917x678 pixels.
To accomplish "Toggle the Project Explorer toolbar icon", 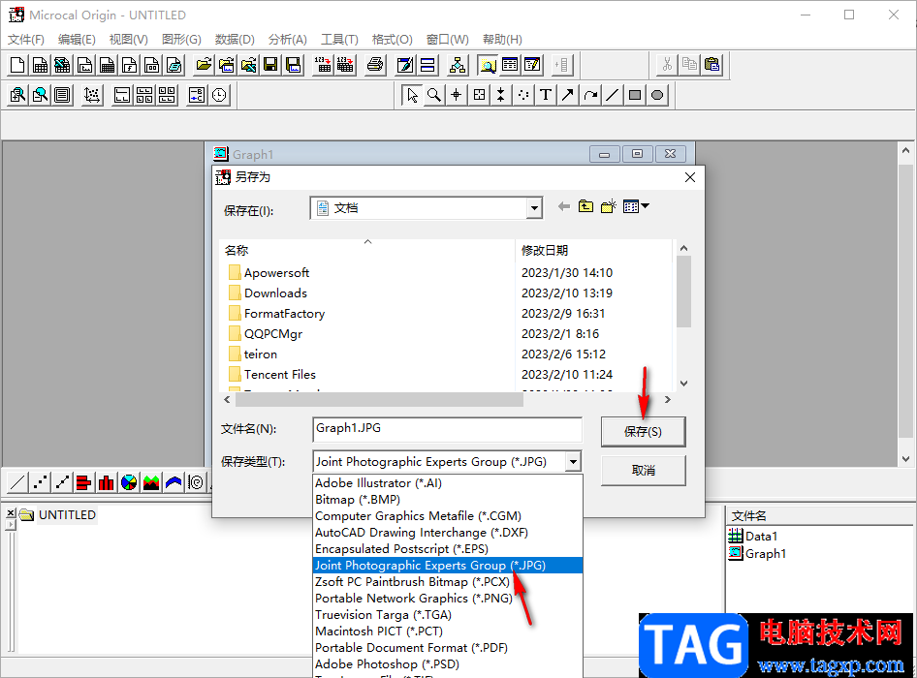I will [488, 65].
